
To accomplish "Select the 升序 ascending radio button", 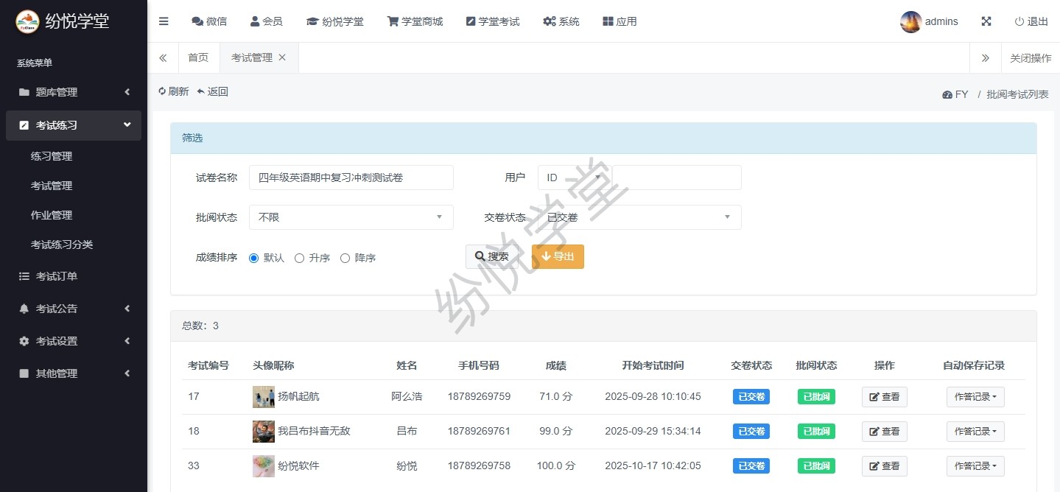I will (299, 258).
